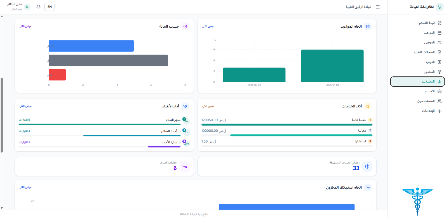Click عرض الكل in اتجاه المواعيد card

[x=208, y=27]
